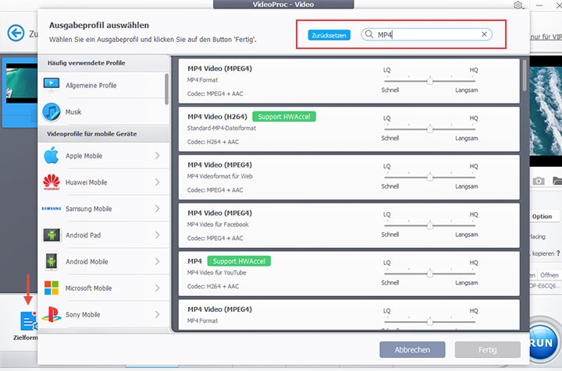562x371 pixels.
Task: Expand Samsung Mobile chevron
Action: [158, 209]
